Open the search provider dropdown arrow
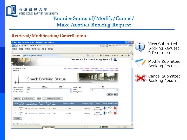This screenshot has width=187, height=140. pos(132,46)
